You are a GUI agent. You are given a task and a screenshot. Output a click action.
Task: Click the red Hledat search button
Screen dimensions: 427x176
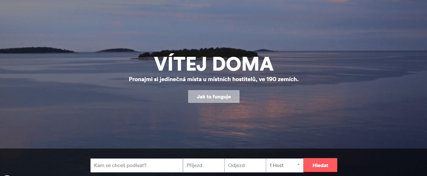tap(320, 165)
